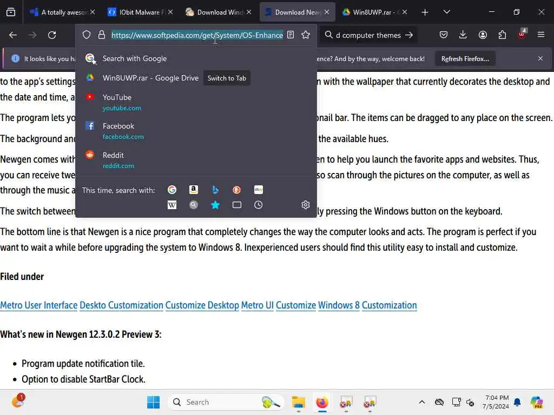Open Firefox View from the tab bar

tap(11, 12)
